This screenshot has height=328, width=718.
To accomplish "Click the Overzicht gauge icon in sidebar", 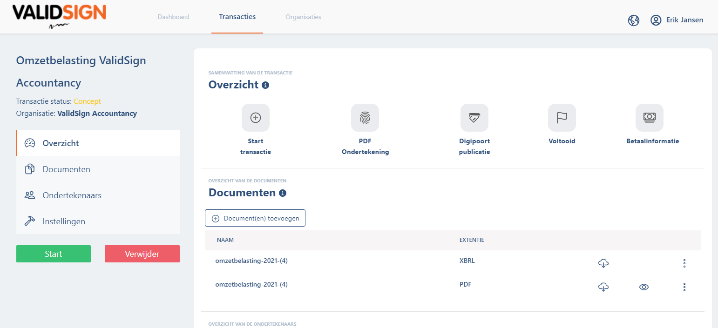I will click(30, 143).
